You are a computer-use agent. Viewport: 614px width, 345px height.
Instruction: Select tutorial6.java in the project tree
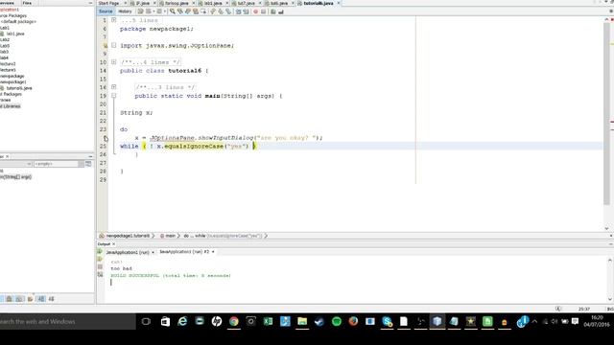(19, 88)
